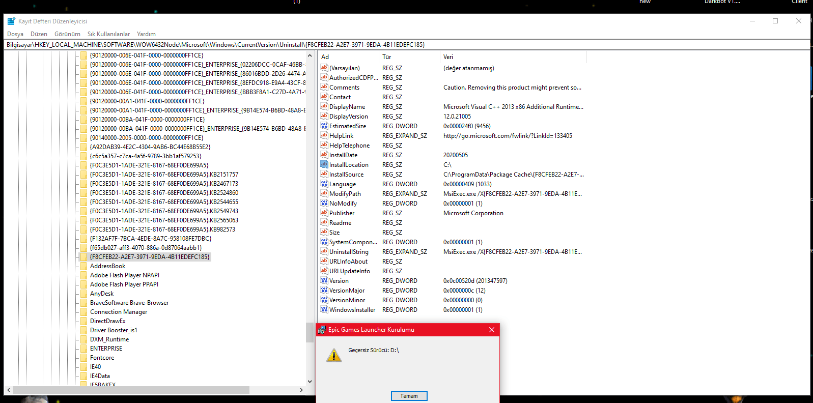Image resolution: width=813 pixels, height=403 pixels.
Task: Select the Adobe Flash Player PPAPI key
Action: point(124,284)
